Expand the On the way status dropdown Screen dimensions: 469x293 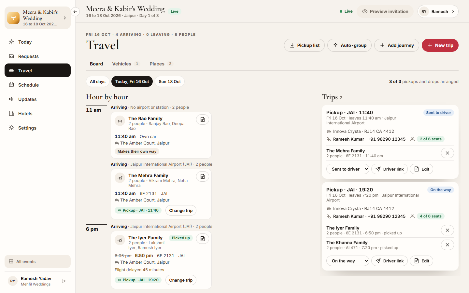[348, 261]
